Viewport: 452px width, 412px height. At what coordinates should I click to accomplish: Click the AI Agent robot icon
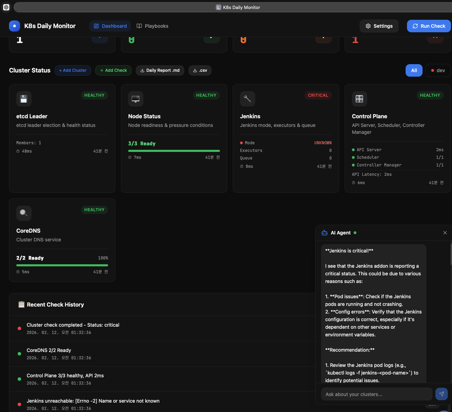click(325, 233)
